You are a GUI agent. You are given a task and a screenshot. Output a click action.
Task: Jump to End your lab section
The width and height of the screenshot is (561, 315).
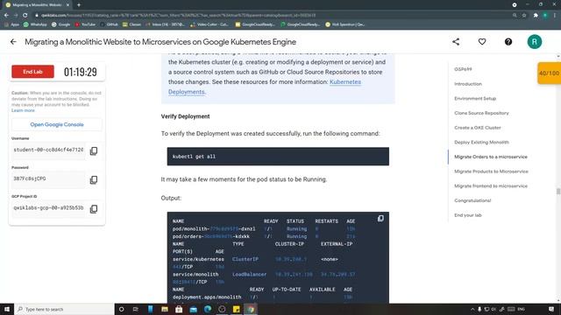click(468, 215)
